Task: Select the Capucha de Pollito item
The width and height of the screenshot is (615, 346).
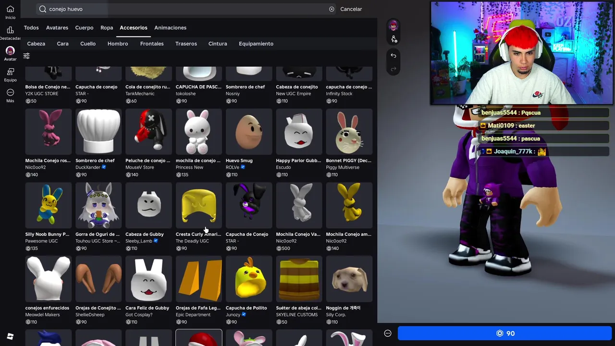Action: (x=249, y=279)
